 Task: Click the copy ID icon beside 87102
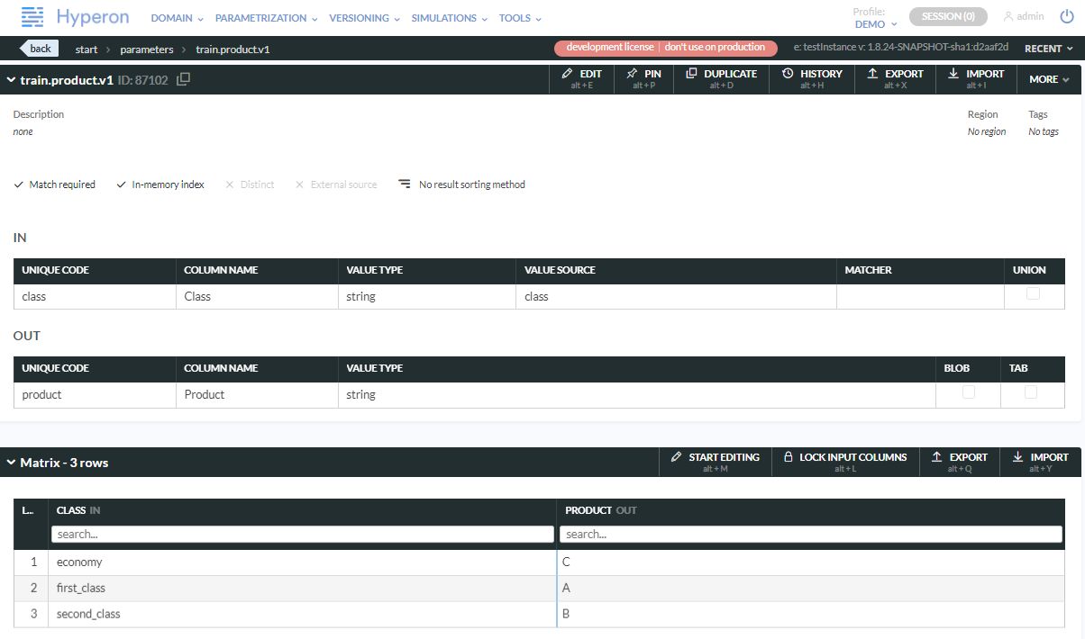(x=184, y=79)
